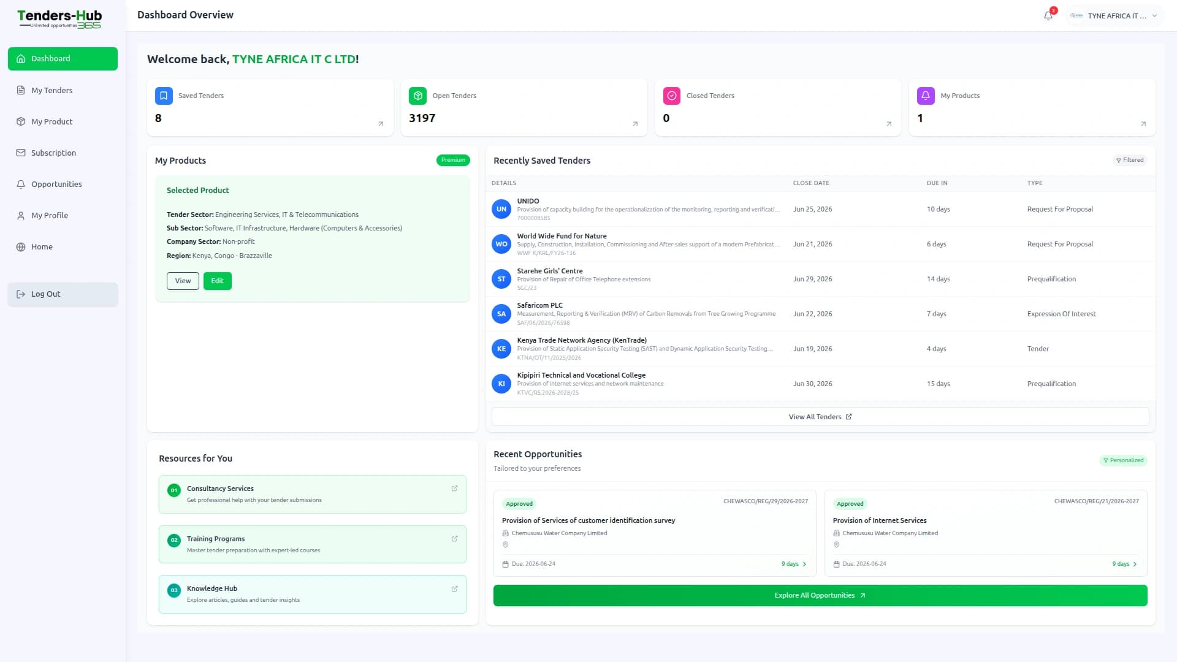Open My Product sidebar item

tap(63, 121)
